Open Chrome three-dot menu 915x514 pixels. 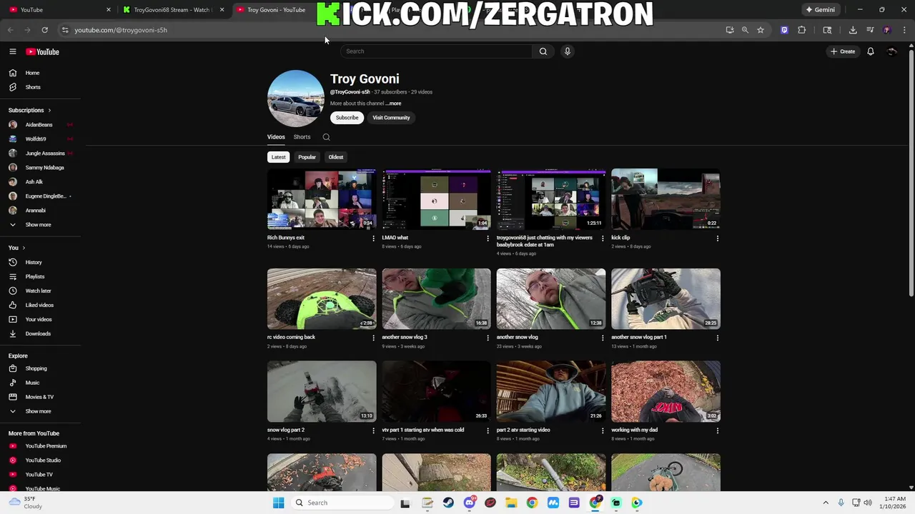[905, 30]
